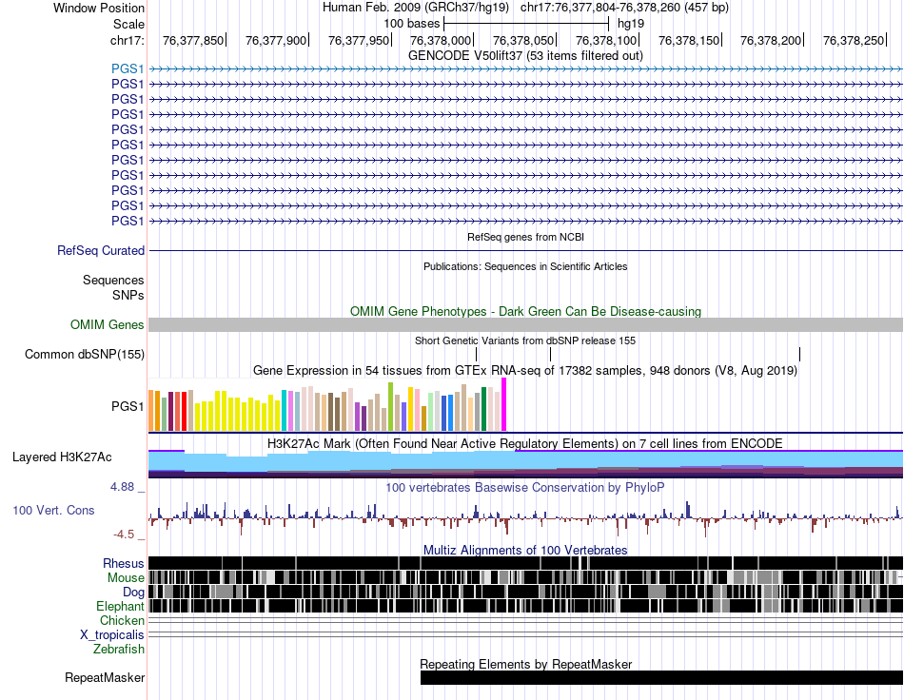Open "Multiz Alignments of 100 Vertebrates" title
Viewport: 904px width, 700px height.
525,551
